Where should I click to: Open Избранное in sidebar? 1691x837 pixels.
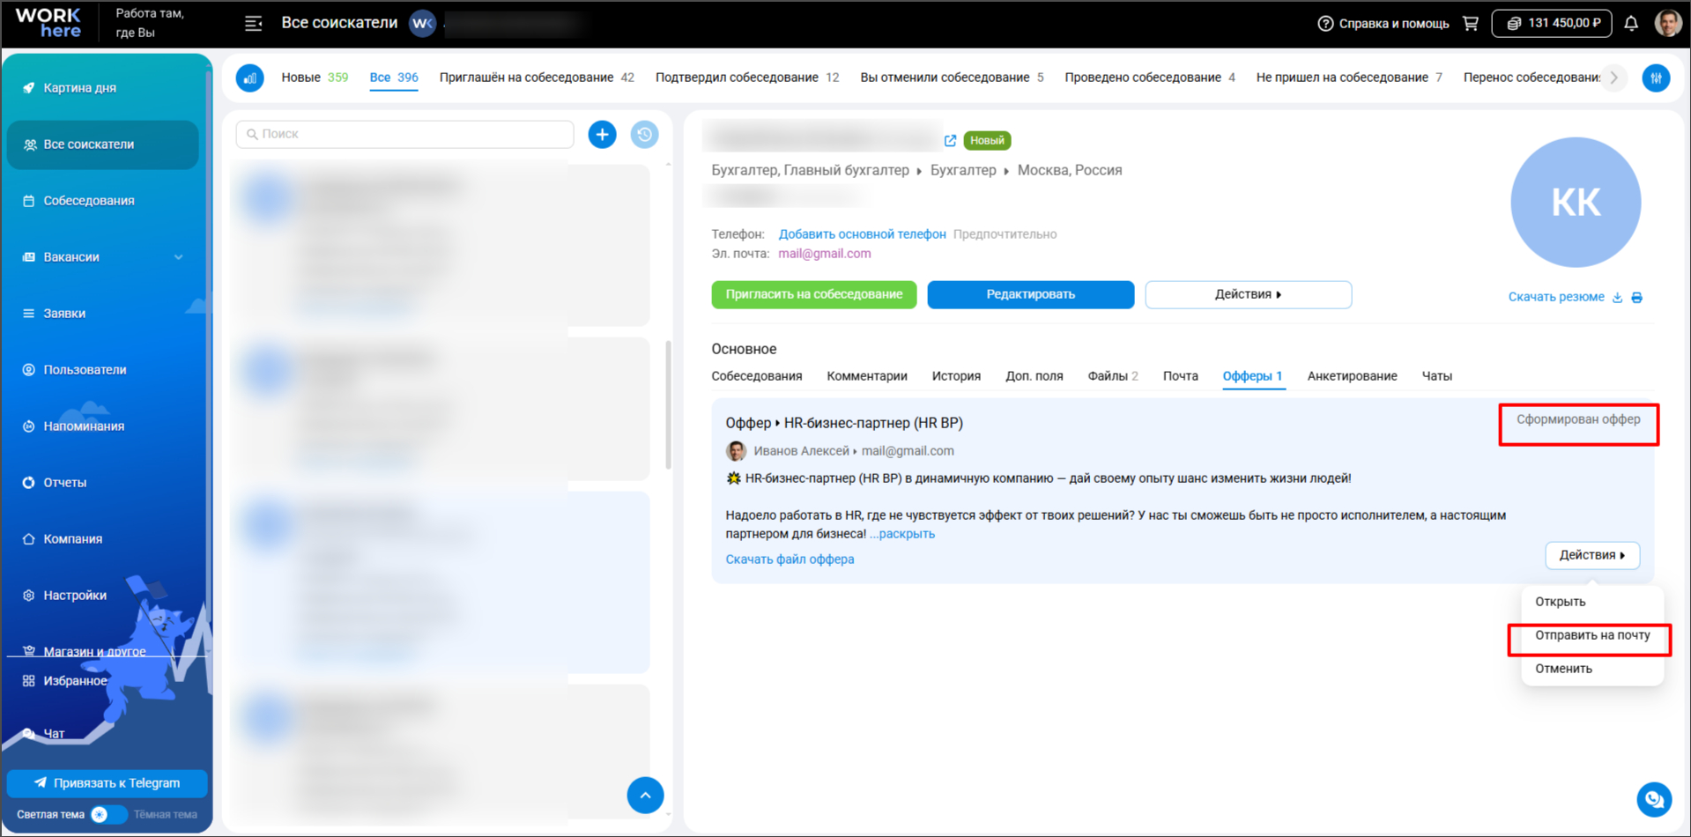click(75, 681)
